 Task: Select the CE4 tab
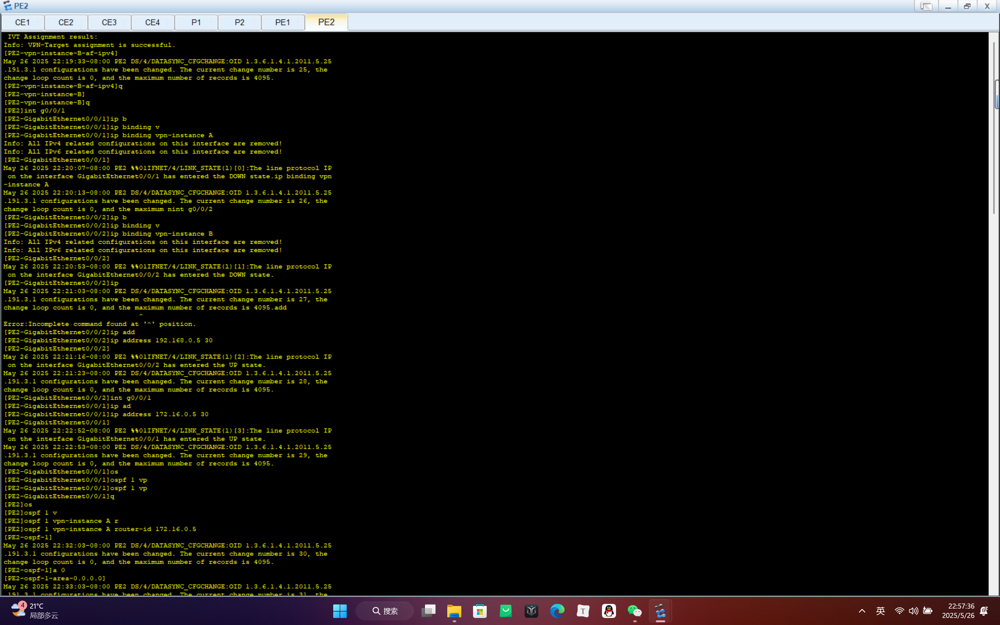coord(152,22)
